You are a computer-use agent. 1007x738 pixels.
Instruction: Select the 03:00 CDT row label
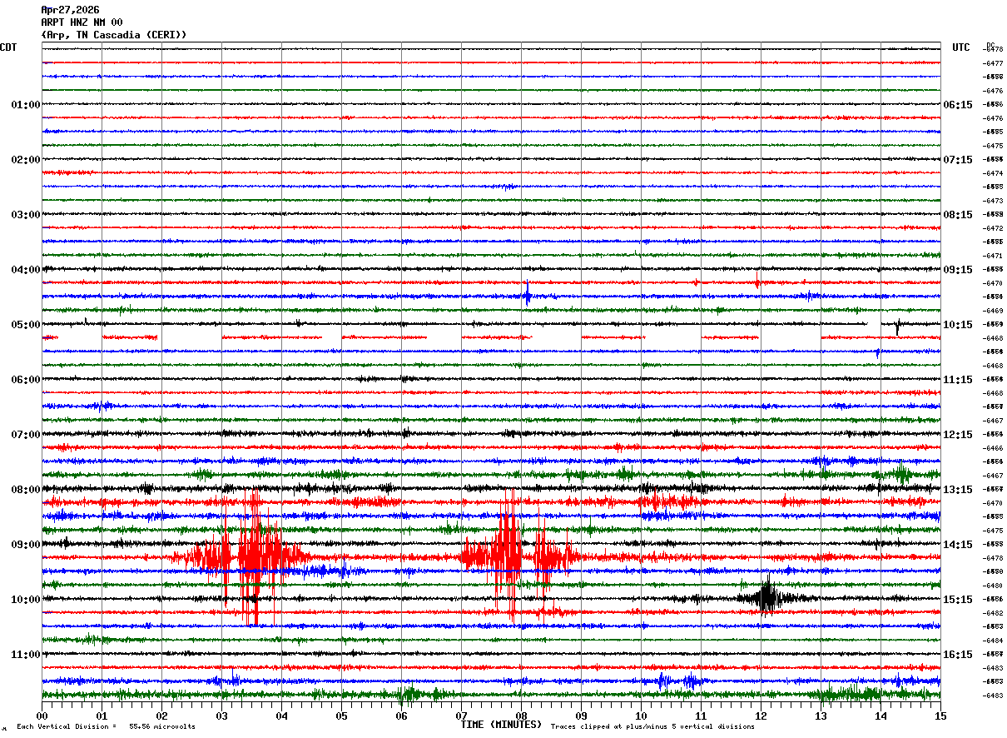[26, 215]
